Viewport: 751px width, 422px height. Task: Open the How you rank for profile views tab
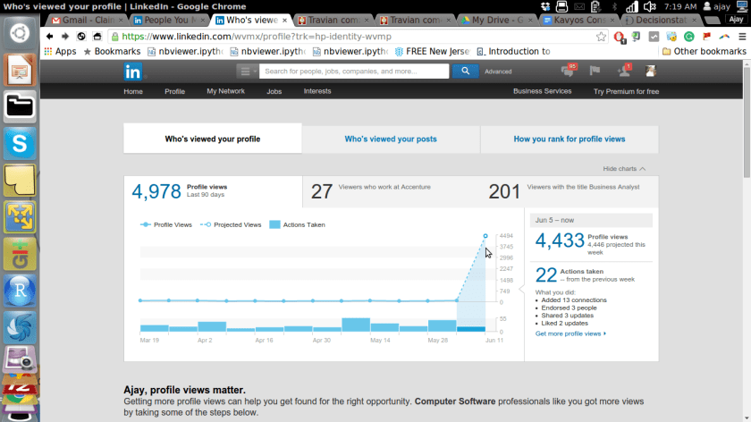pyautogui.click(x=569, y=139)
